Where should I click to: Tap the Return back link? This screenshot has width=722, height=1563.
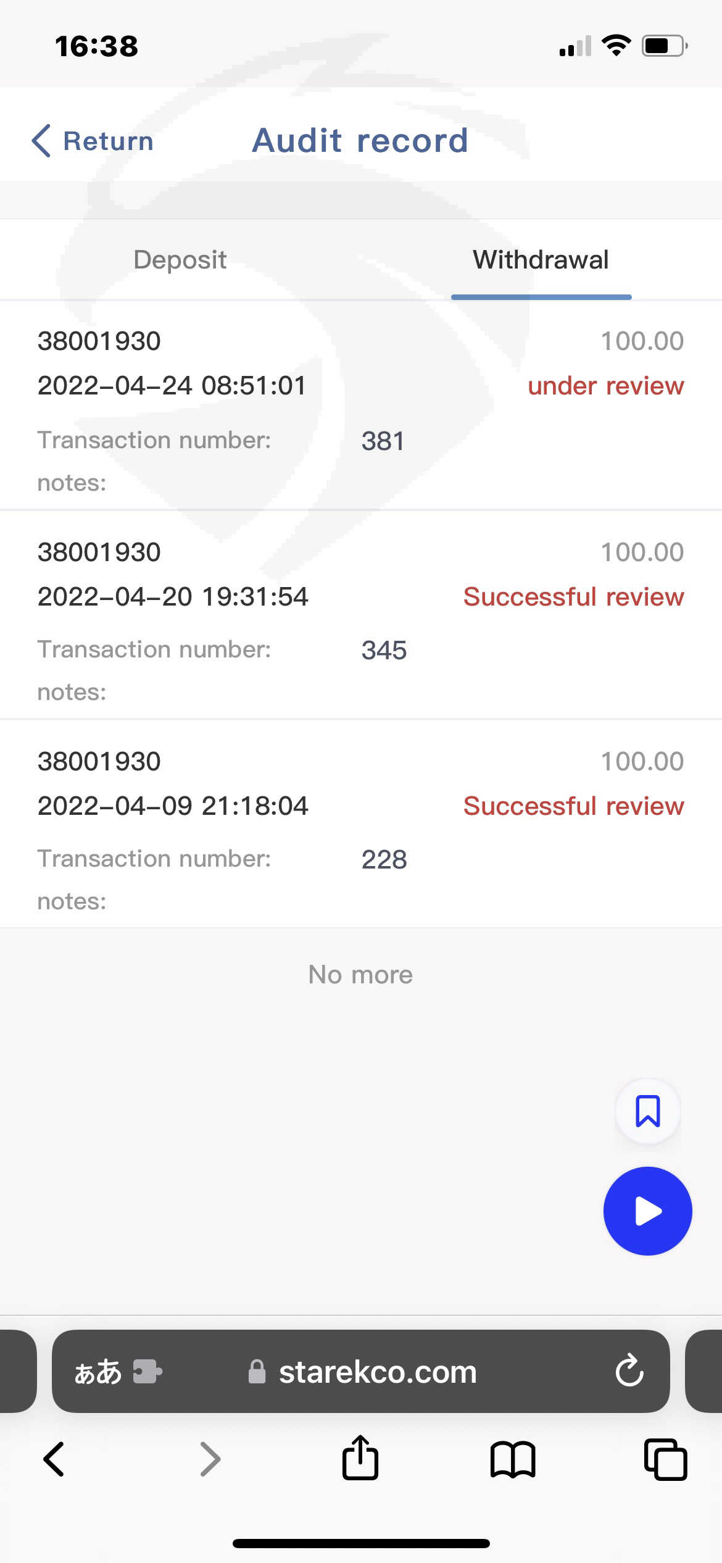coord(93,141)
